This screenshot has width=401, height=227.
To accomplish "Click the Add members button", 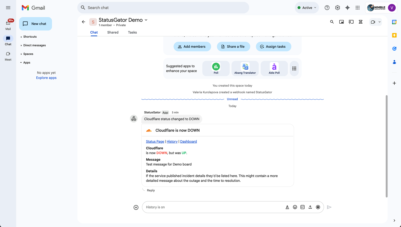I will pyautogui.click(x=192, y=47).
